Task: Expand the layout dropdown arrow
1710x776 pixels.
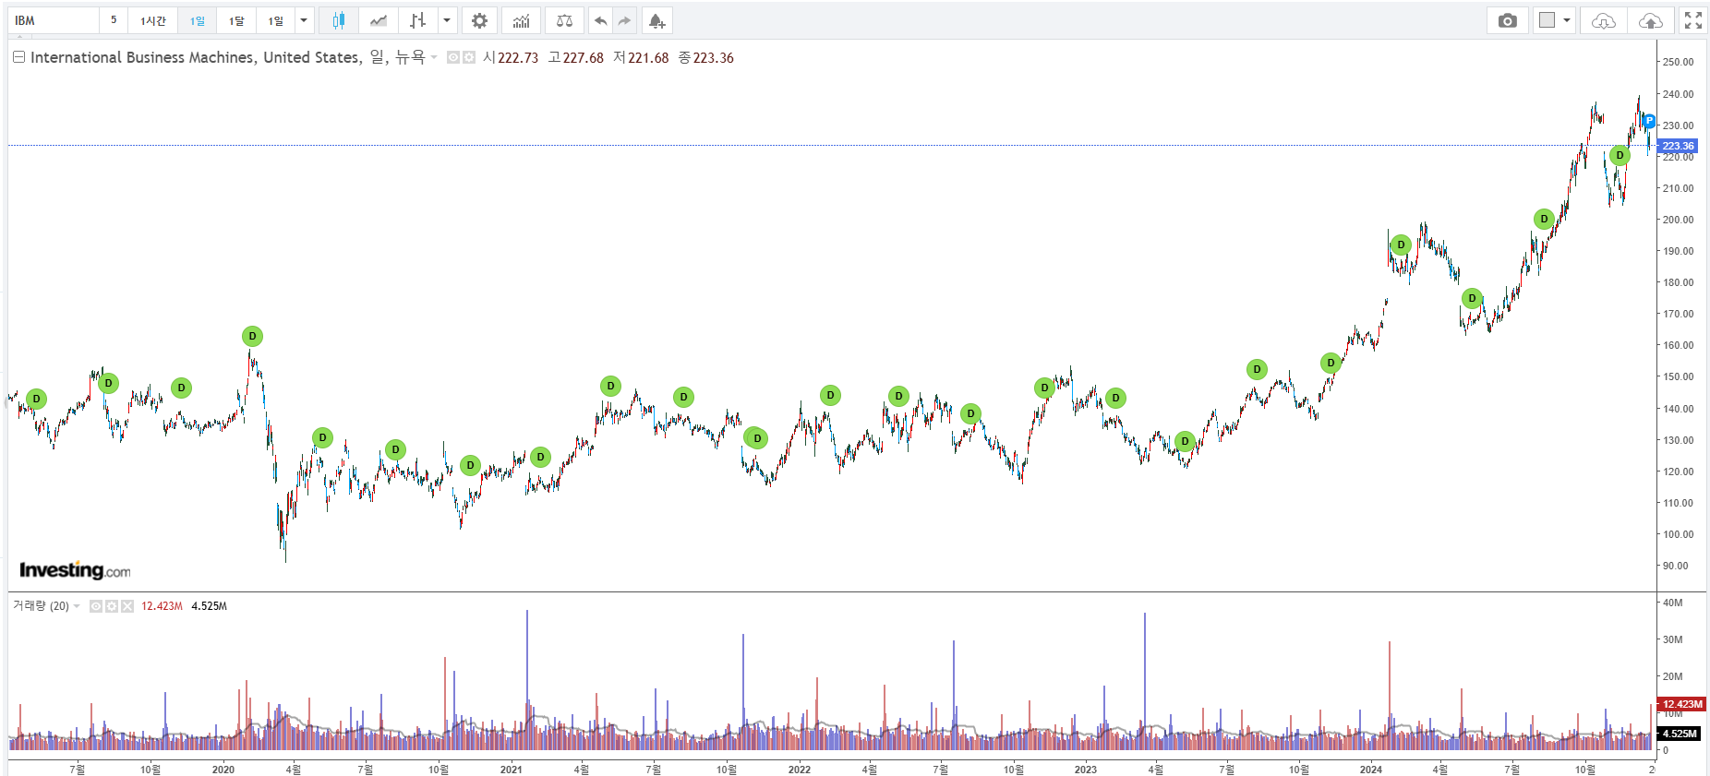Action: click(x=1567, y=20)
